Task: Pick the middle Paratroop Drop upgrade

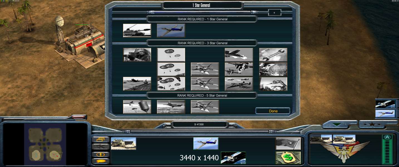Action: coord(171,69)
